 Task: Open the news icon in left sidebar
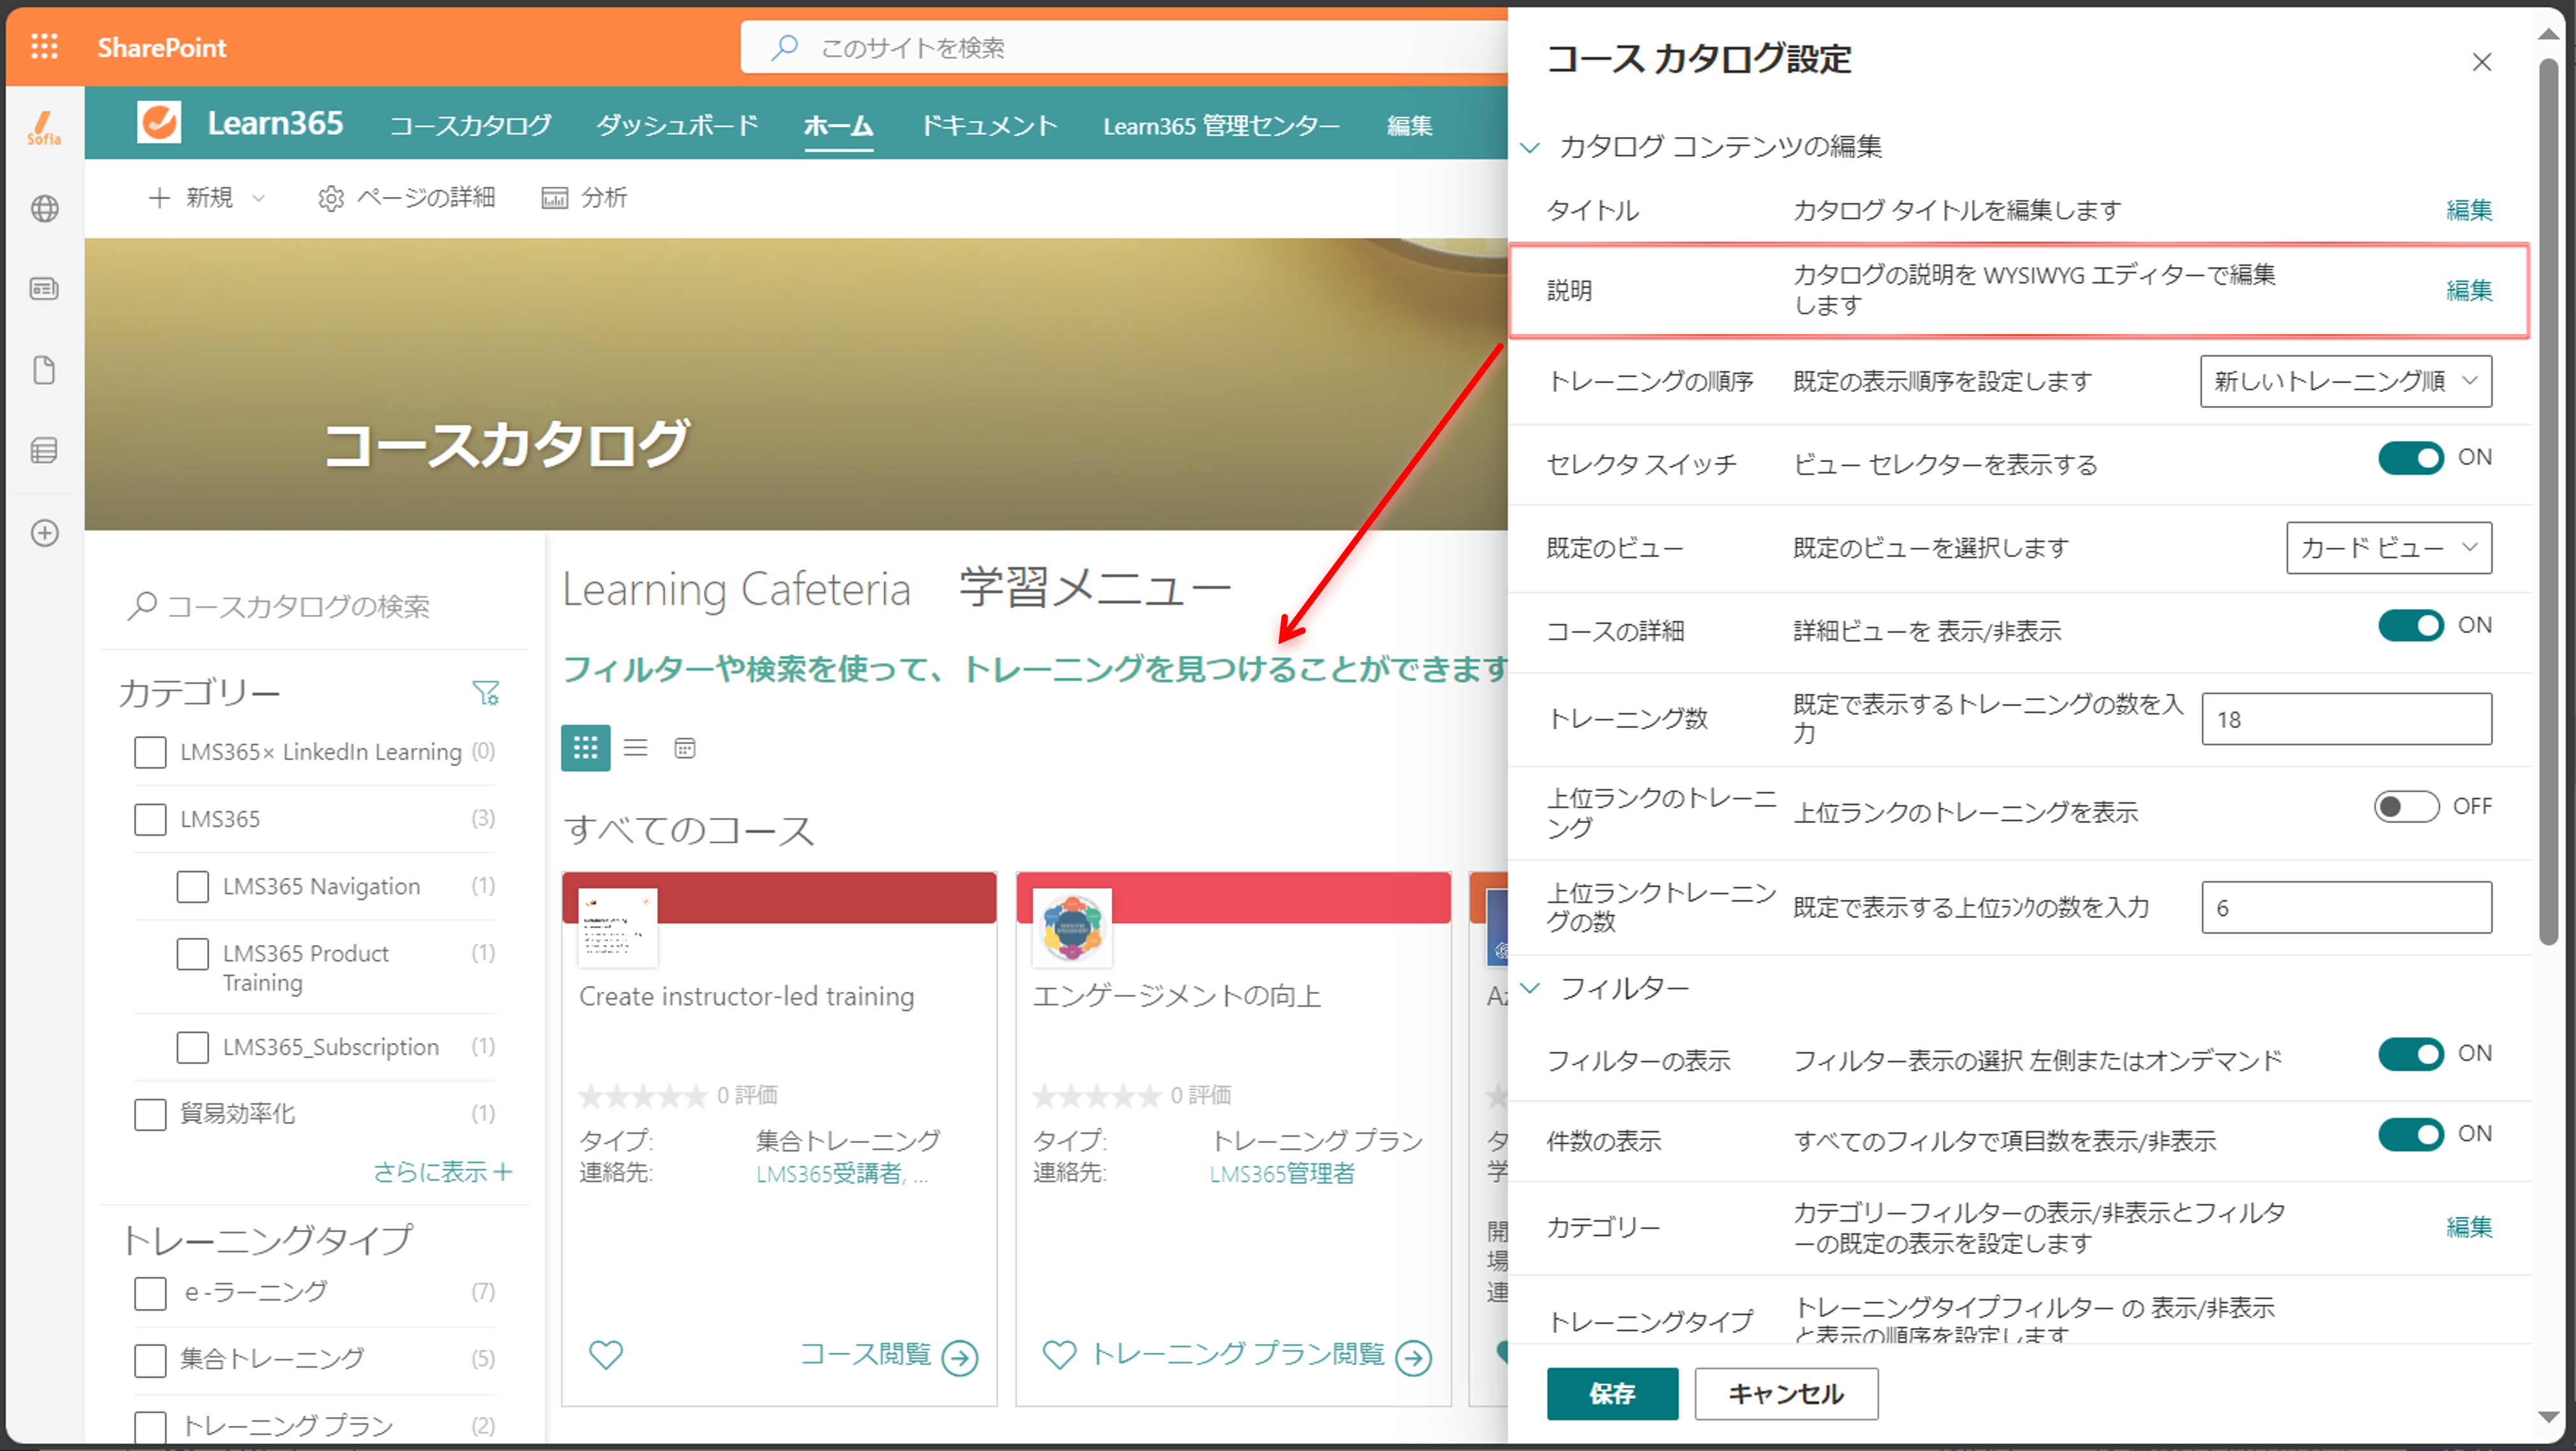click(x=44, y=289)
